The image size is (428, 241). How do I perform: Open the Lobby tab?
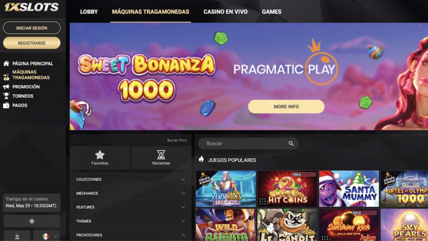89,12
